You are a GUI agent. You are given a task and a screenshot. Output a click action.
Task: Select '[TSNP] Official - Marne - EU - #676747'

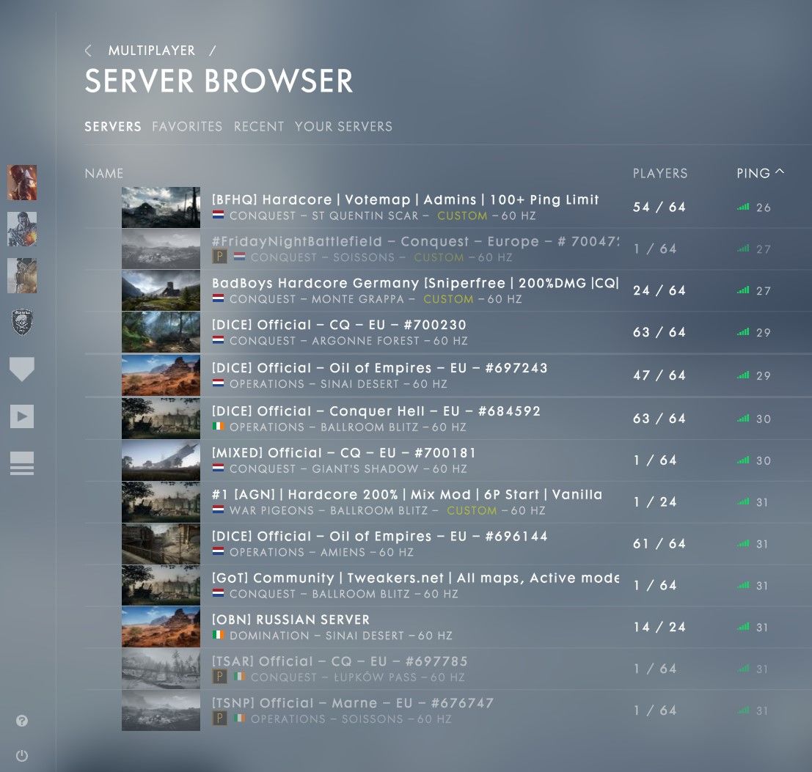(x=448, y=710)
